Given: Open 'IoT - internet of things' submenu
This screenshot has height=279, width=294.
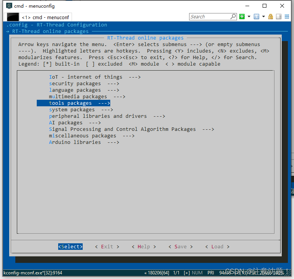Looking at the screenshot, I should pyautogui.click(x=95, y=77).
